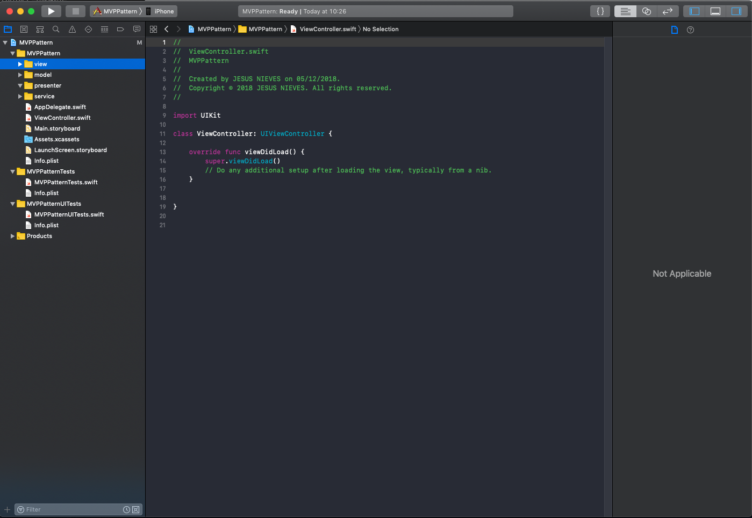
Task: Show the Issue navigator
Action: 72,30
